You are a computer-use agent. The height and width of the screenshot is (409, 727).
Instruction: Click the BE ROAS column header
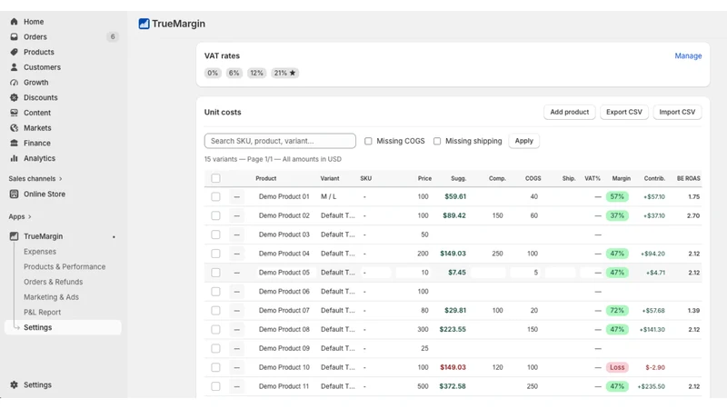689,178
